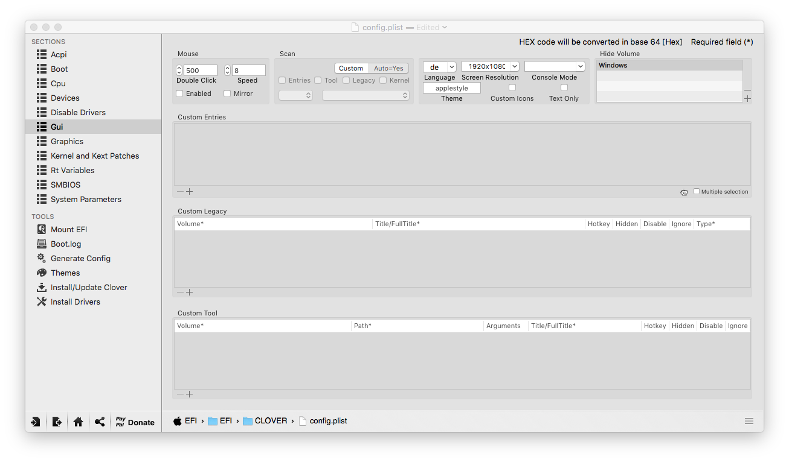
Task: Click config.plist in path bar
Action: [x=323, y=421]
